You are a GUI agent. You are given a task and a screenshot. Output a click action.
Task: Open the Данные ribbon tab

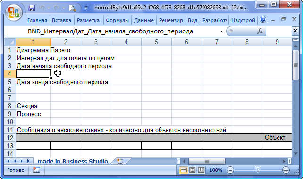144,20
